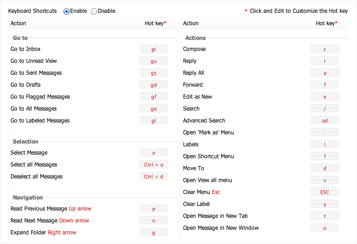Edit the Advanced Search hot key
Screen dimensions: 357x244
pos(325,121)
